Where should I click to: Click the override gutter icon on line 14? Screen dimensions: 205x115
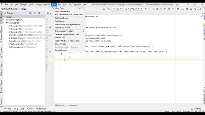coord(50,35)
